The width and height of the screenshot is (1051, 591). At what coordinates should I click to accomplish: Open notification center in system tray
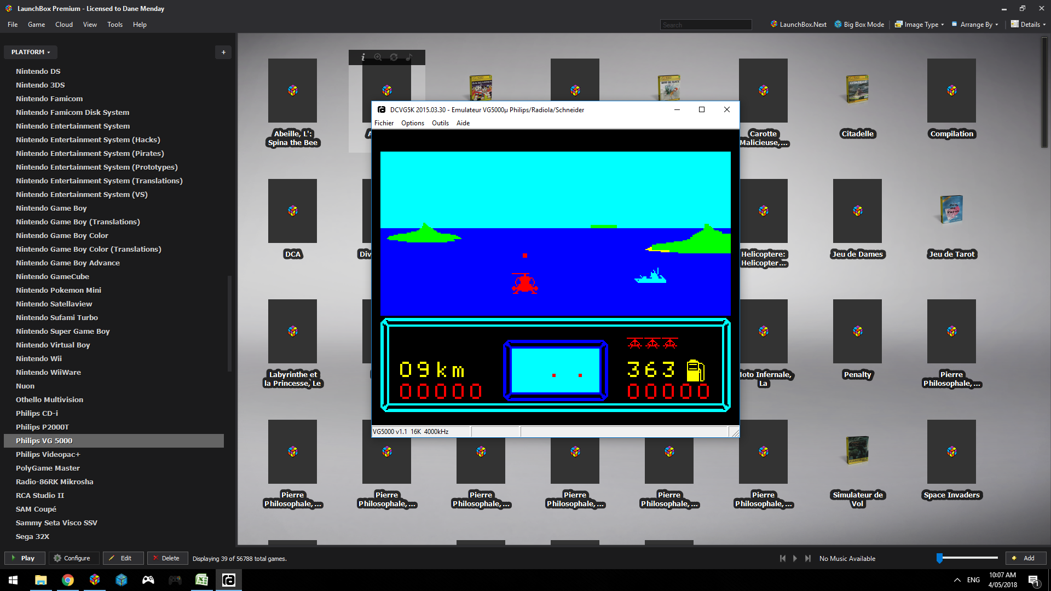tap(1033, 580)
